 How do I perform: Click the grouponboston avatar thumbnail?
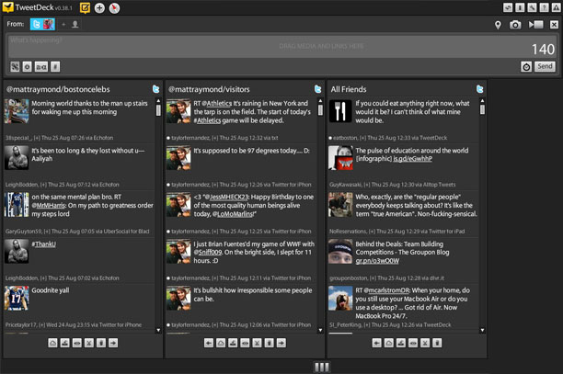[340, 252]
